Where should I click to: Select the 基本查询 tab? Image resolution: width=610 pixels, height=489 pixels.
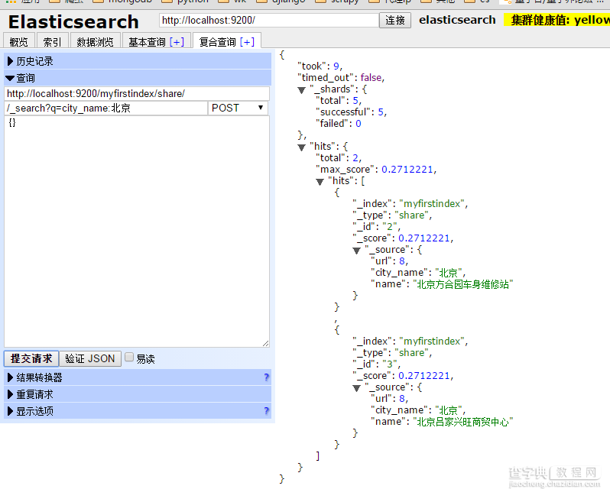point(147,41)
